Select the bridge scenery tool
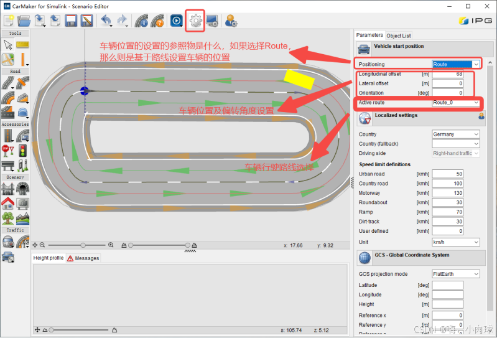The height and width of the screenshot is (338, 497). (x=8, y=189)
